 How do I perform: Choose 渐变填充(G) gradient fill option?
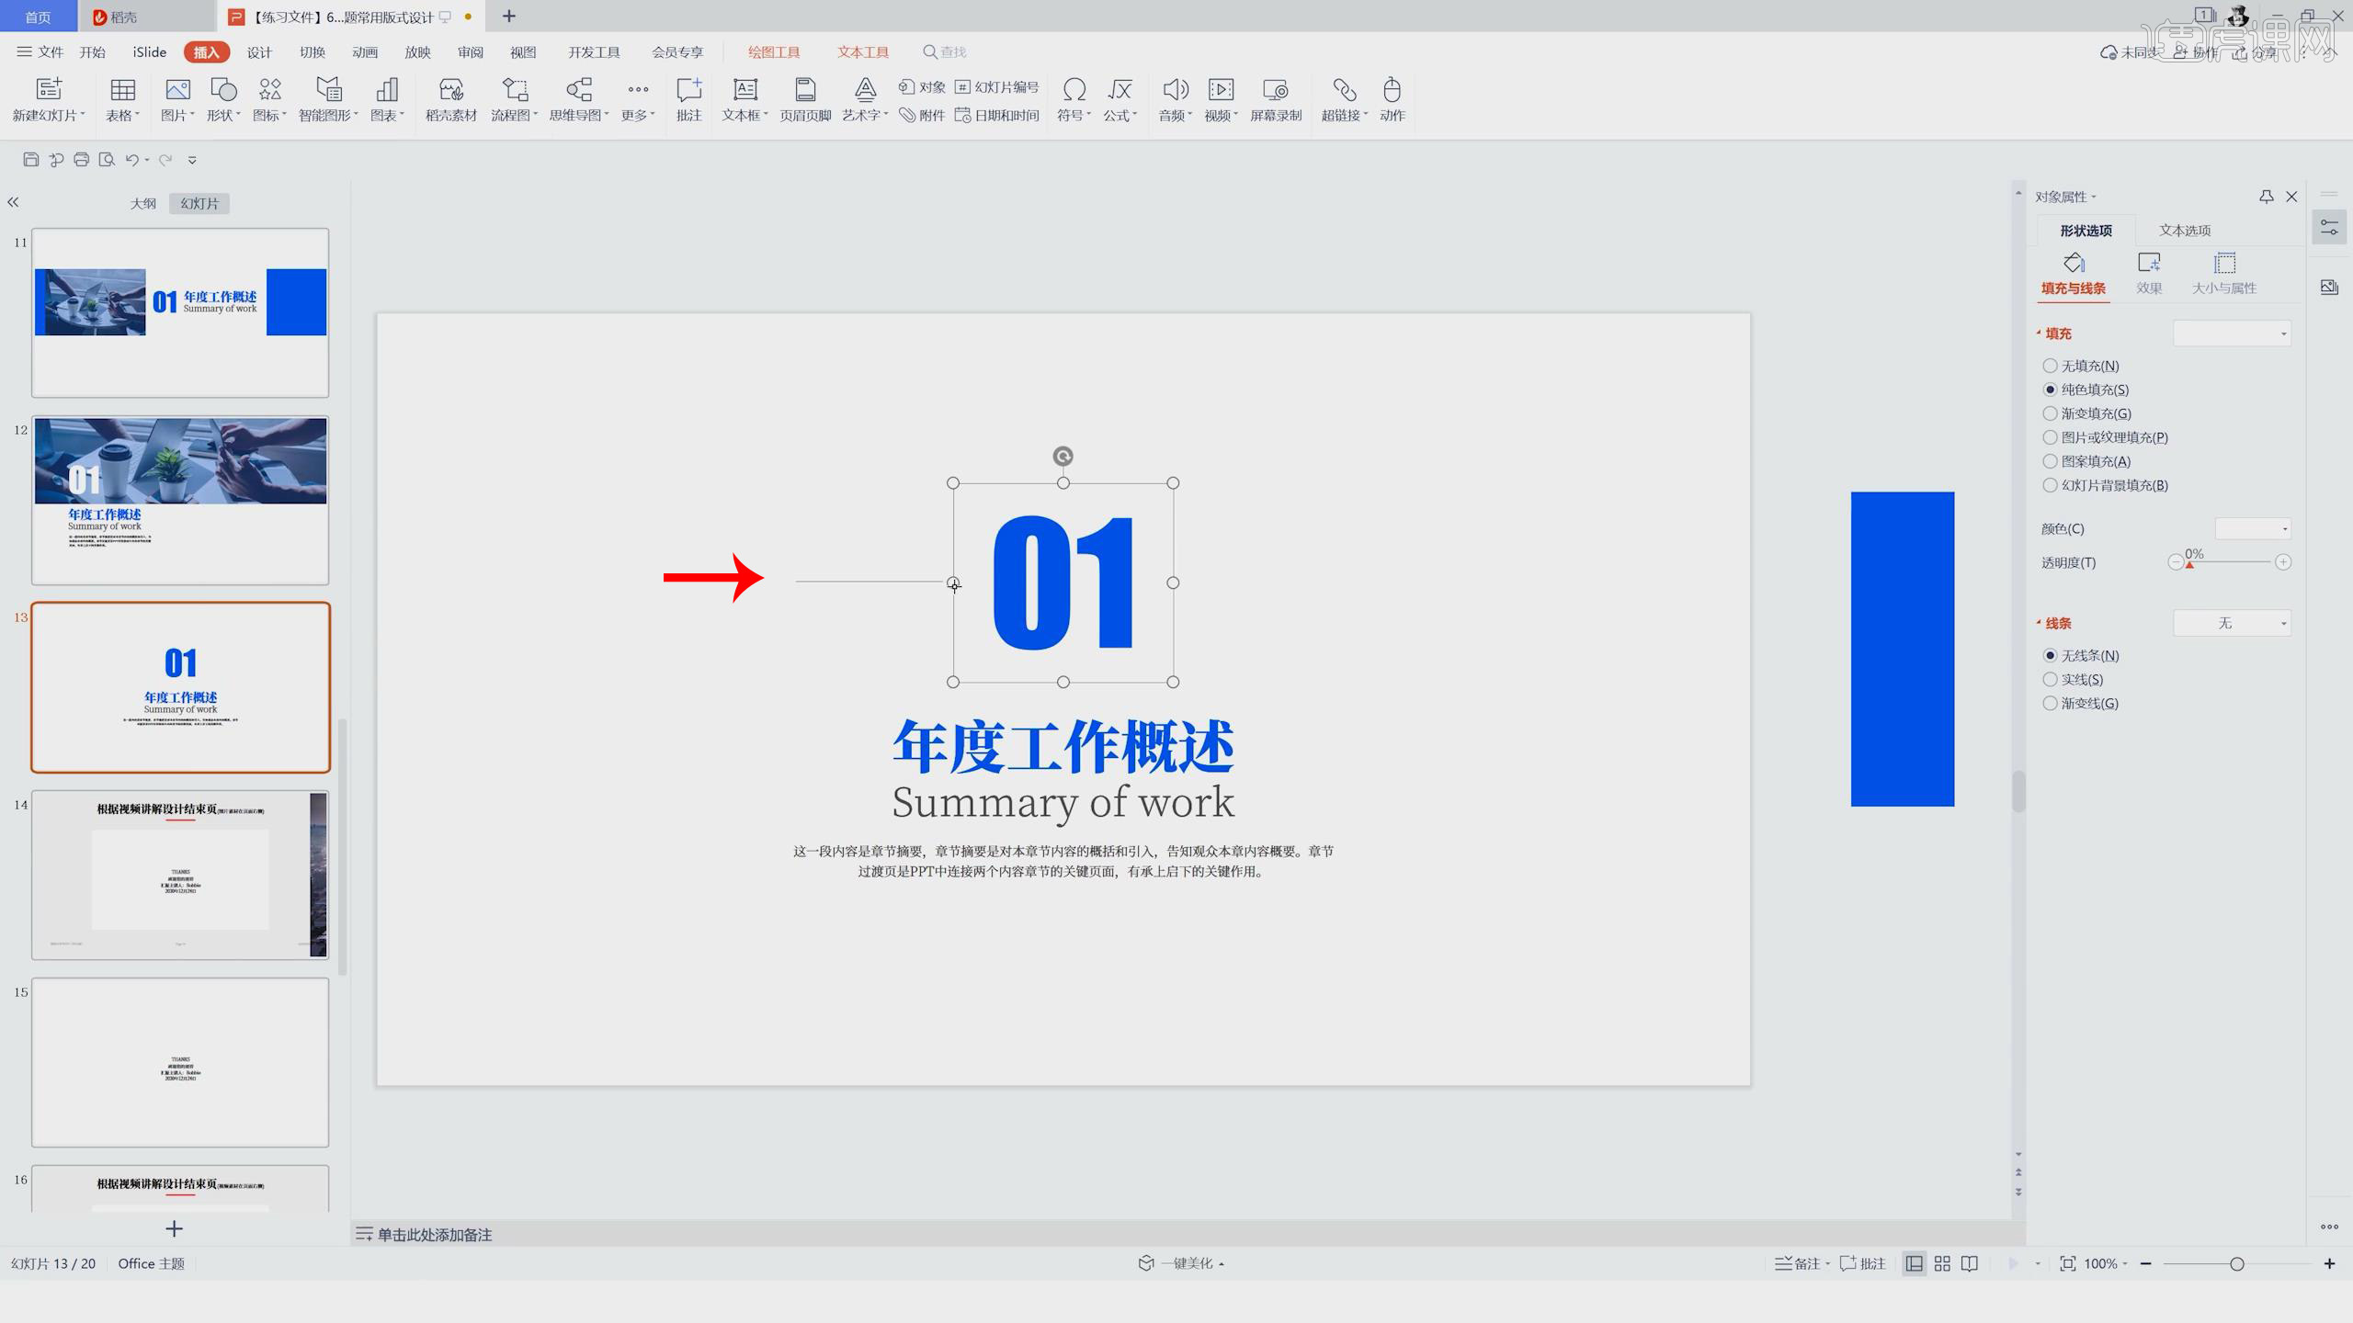2050,413
